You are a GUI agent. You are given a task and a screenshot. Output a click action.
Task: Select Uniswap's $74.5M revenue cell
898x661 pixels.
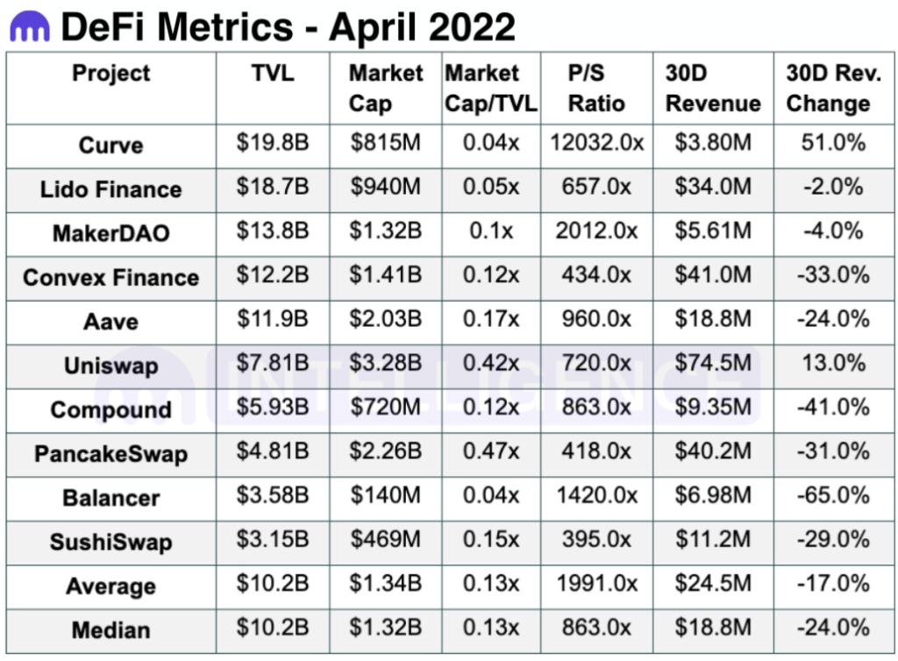(x=712, y=365)
